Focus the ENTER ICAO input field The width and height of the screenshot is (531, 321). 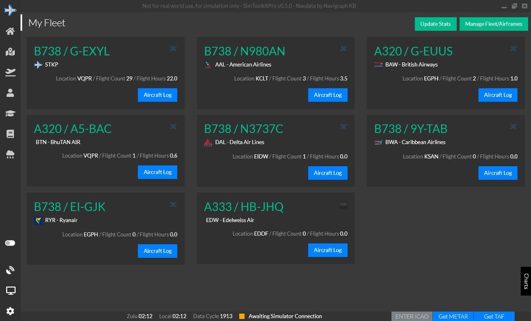tap(412, 316)
